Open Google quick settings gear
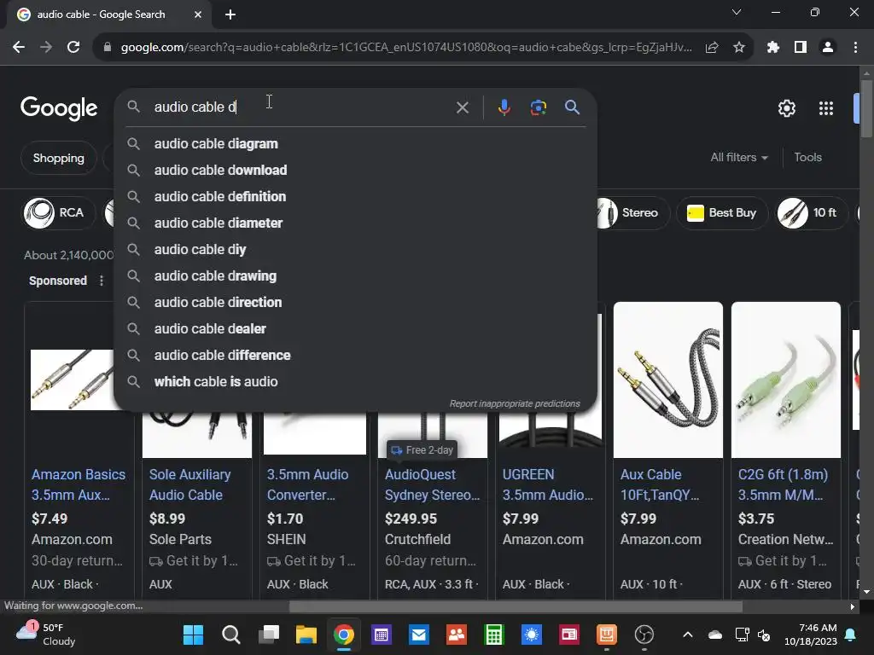 (786, 108)
